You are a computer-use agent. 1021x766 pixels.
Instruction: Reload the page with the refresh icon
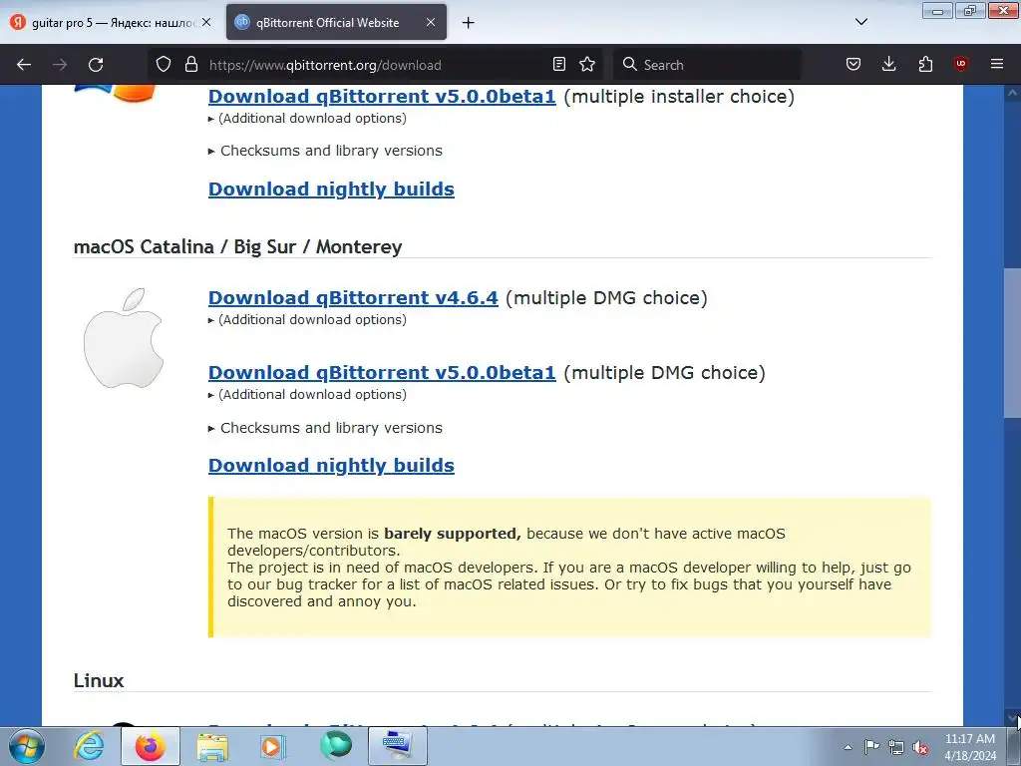(x=96, y=65)
